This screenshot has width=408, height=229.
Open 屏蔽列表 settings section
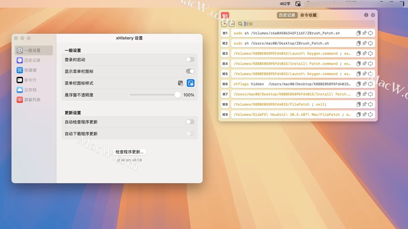(34, 100)
